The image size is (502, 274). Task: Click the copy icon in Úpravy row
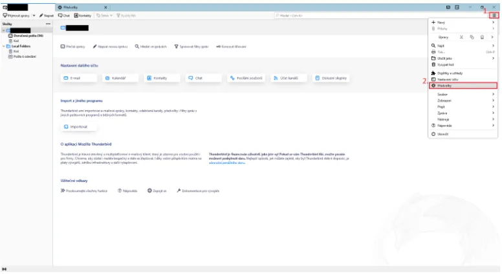click(x=472, y=37)
